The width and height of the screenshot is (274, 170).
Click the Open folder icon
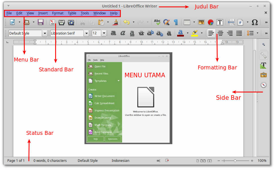coord(27,22)
